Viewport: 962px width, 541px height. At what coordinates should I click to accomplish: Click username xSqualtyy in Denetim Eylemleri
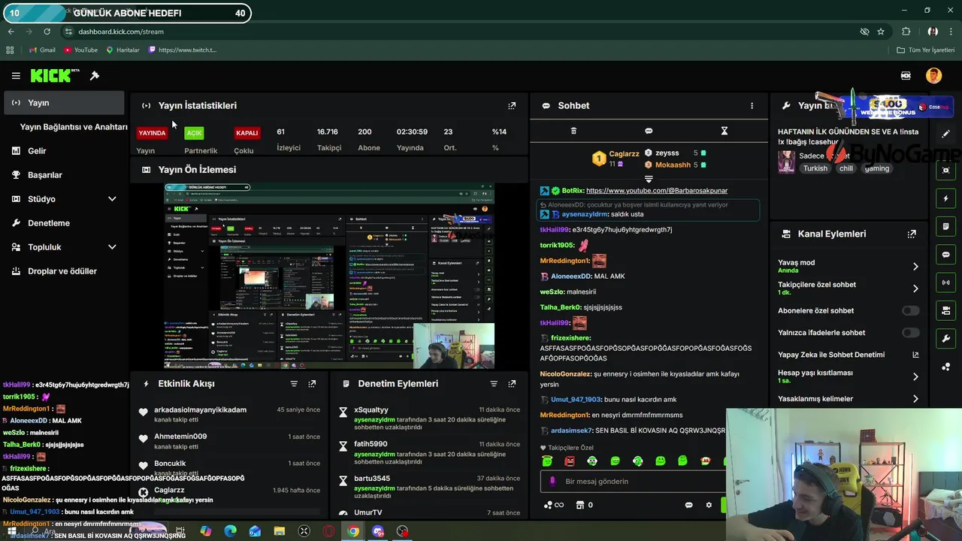tap(371, 410)
